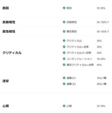This screenshot has height=113, width=112.
Task: Select the 連撃 category heading
Action: [6, 81]
